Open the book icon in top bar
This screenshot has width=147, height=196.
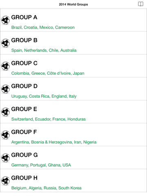140,4
